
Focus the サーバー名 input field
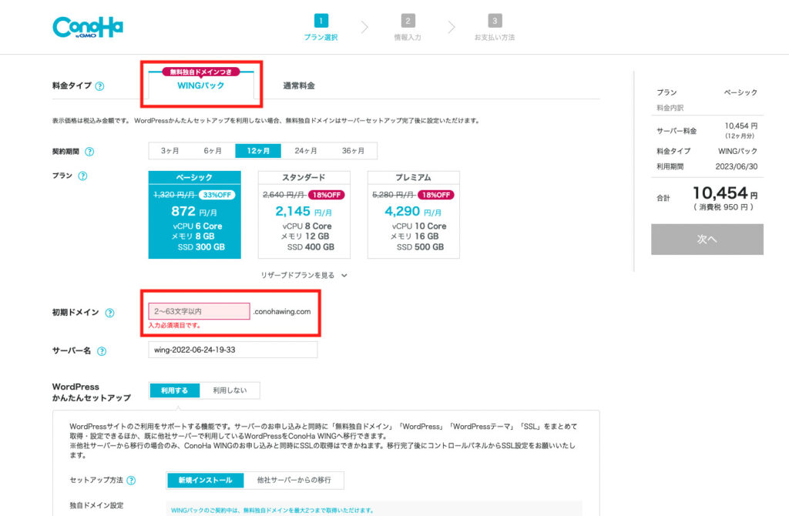pos(233,350)
